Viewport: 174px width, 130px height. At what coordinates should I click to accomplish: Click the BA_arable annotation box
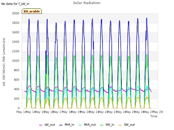(x=32, y=11)
